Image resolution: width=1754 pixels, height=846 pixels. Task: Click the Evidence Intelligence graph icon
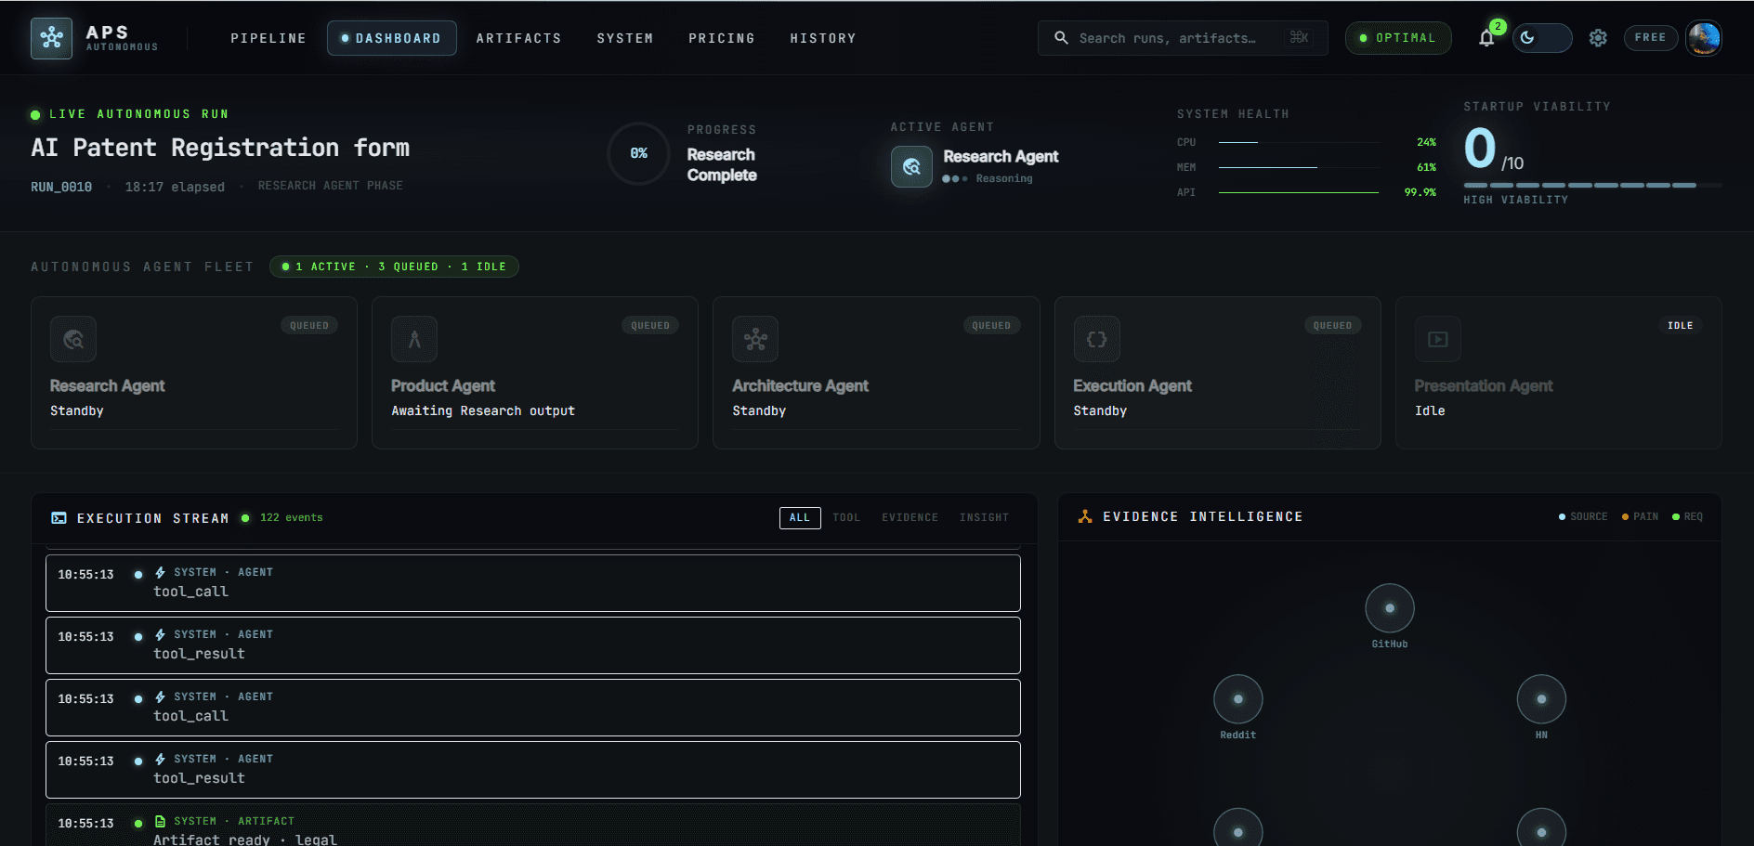(x=1085, y=516)
